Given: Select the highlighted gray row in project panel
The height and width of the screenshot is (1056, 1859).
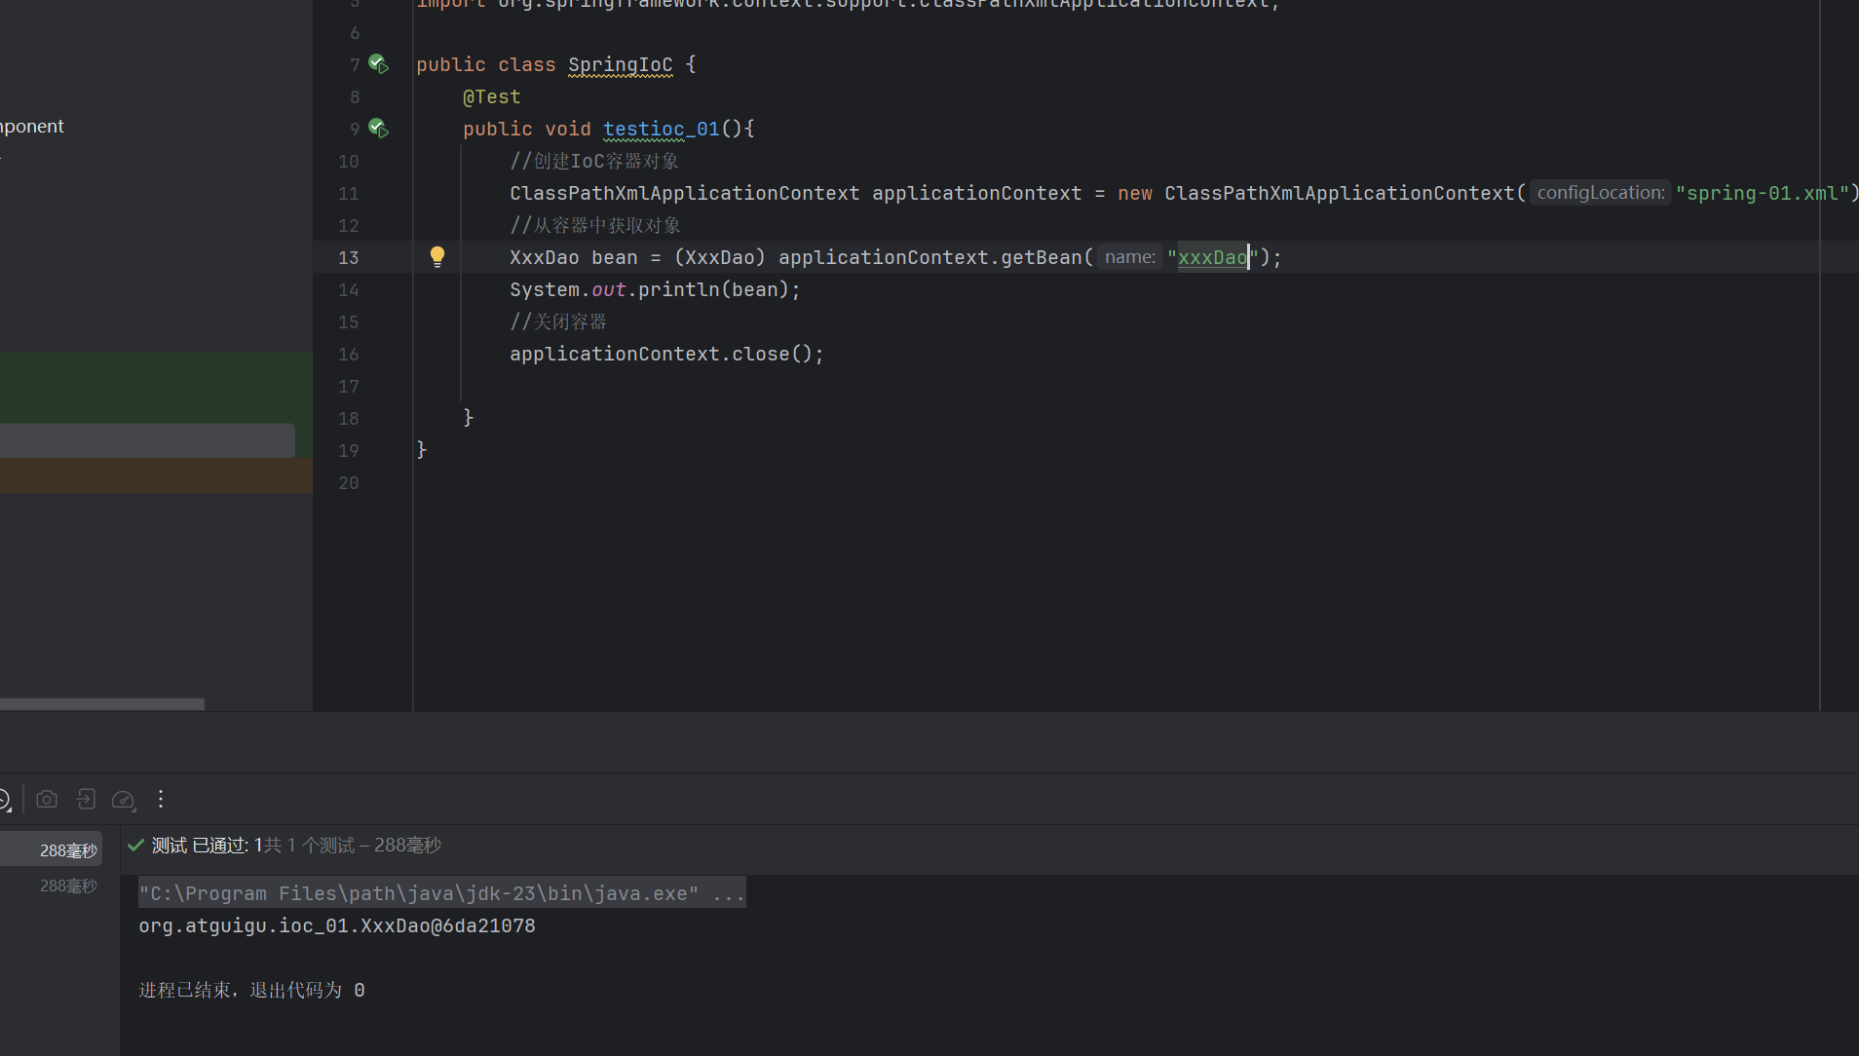Looking at the screenshot, I should click(146, 440).
